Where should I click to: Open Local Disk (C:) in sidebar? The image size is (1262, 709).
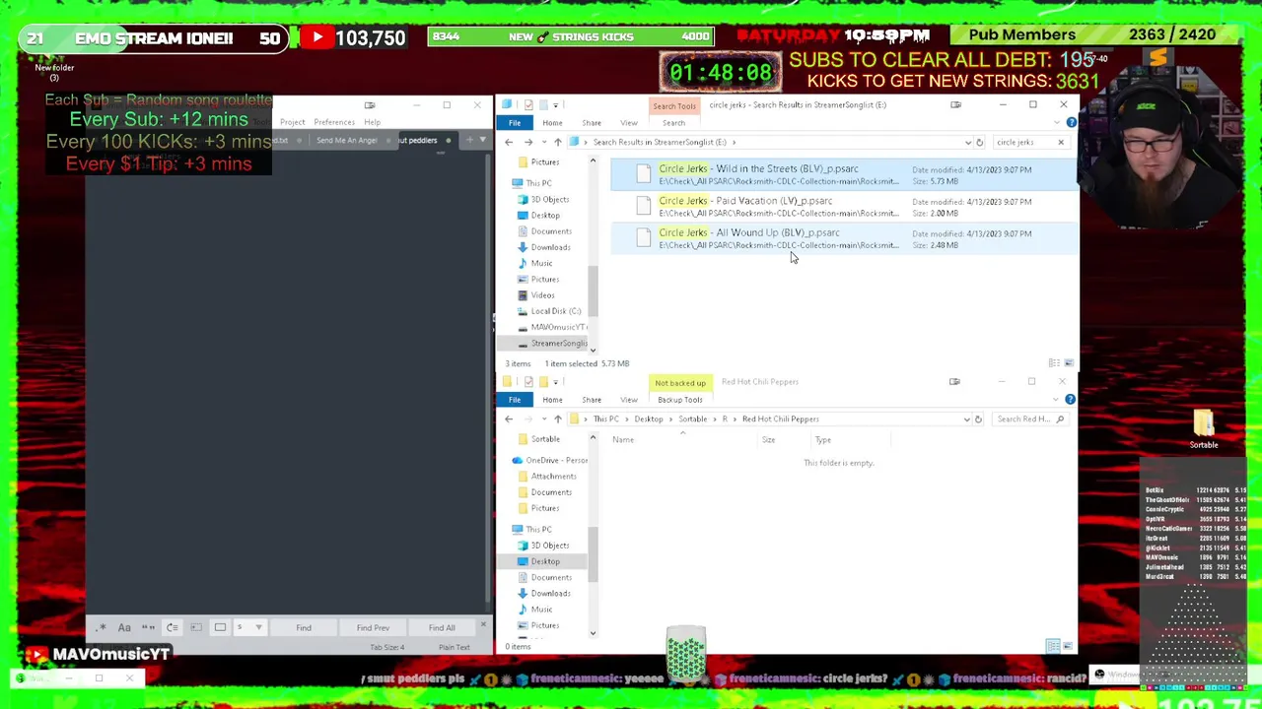click(555, 311)
